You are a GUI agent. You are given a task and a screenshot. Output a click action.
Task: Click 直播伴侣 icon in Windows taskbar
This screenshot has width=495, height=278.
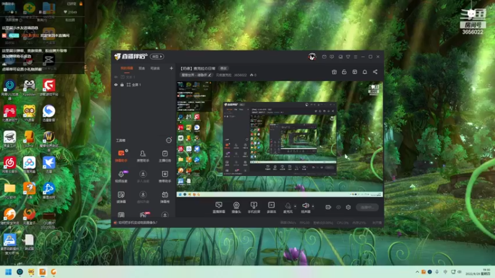(42, 272)
